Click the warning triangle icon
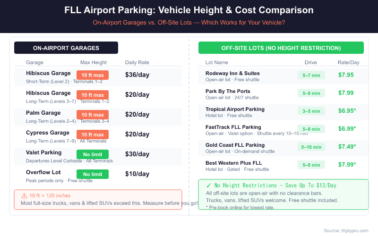The width and height of the screenshot is (378, 236). (x=24, y=195)
